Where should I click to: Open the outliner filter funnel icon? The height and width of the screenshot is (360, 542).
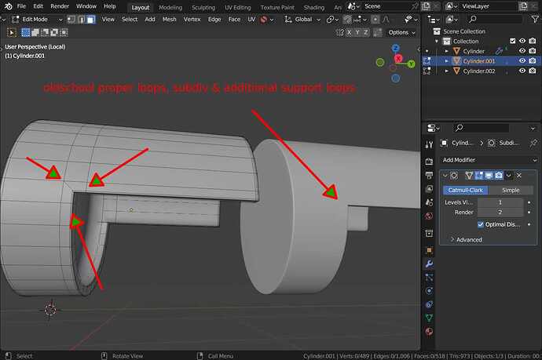pos(534,20)
